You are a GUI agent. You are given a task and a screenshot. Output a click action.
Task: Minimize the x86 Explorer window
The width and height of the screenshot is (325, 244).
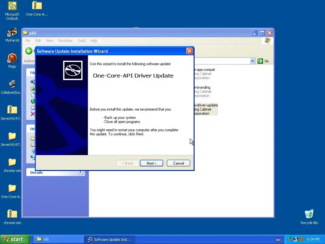coord(255,33)
